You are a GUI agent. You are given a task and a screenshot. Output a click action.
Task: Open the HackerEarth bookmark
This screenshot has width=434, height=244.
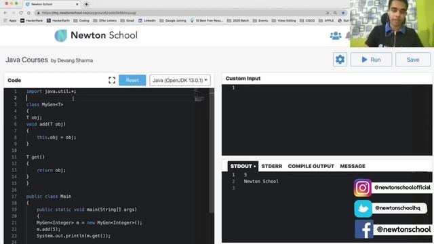[x=58, y=20]
